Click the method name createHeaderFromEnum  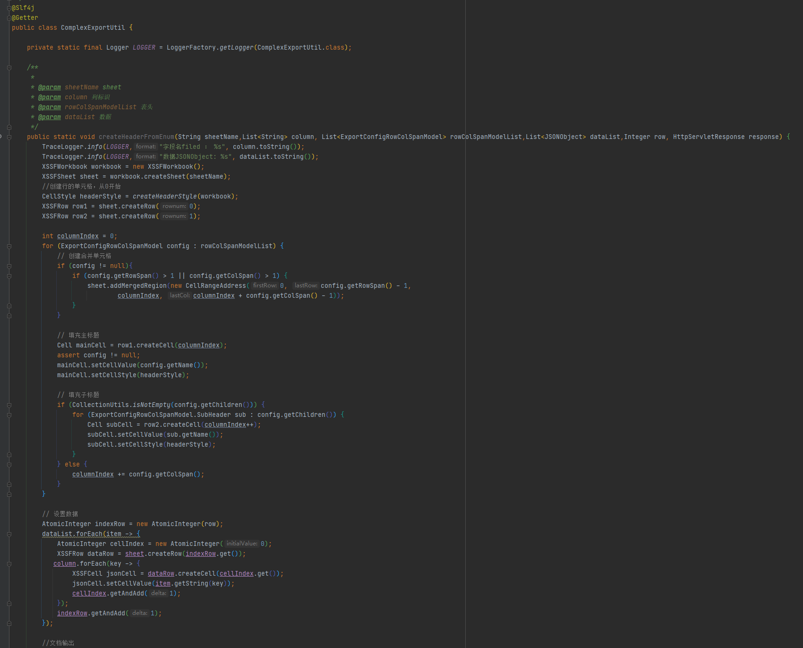(x=137, y=137)
